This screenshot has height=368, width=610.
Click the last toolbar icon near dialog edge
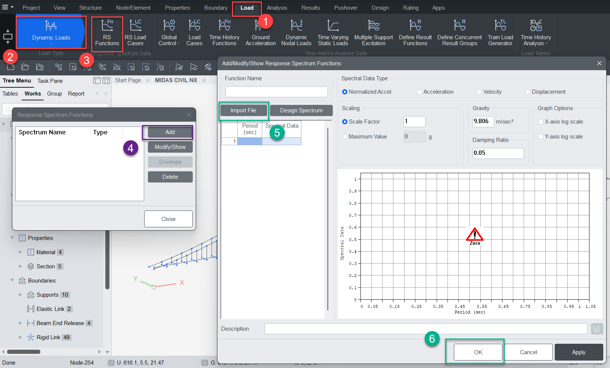click(208, 67)
